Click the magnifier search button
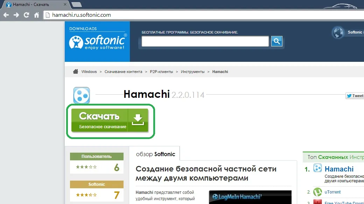The height and width of the screenshot is (204, 364). tap(276, 41)
